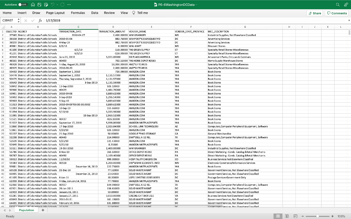This screenshot has width=351, height=219.
Task: Open the Undo history dropdown arrow
Action: click(x=57, y=5)
